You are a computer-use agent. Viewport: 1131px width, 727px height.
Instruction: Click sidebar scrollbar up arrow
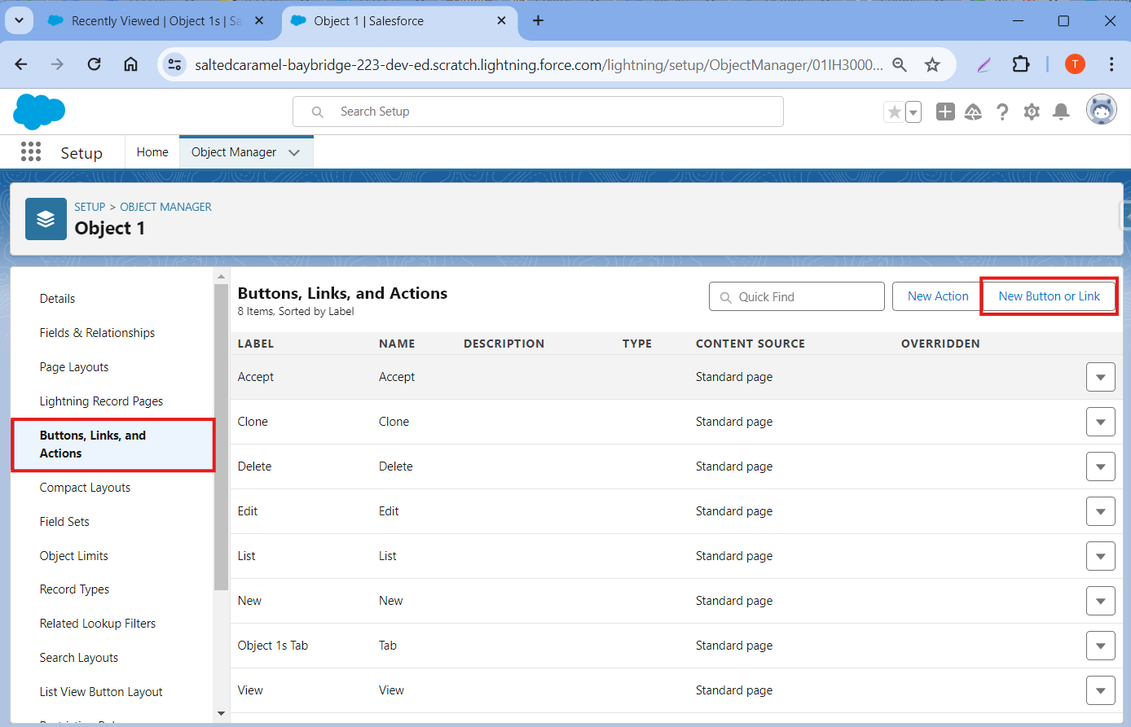click(x=221, y=277)
